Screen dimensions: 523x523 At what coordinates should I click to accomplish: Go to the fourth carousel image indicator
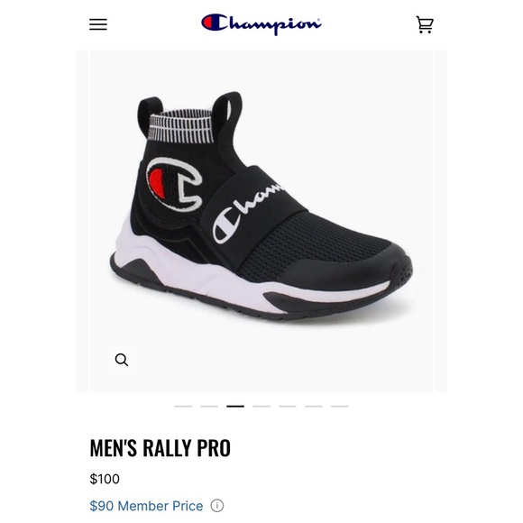coord(261,407)
